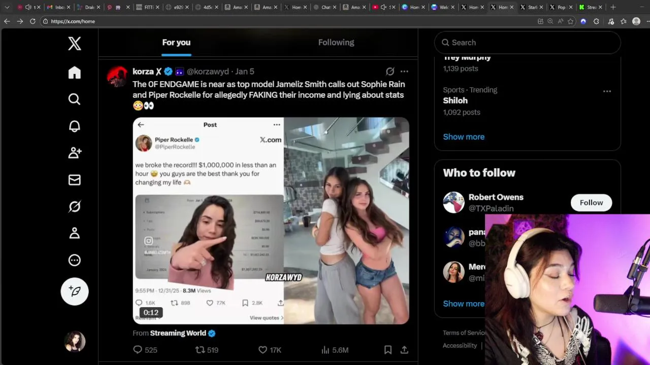The height and width of the screenshot is (365, 650).
Task: Open Streaming World link
Action: (178, 333)
